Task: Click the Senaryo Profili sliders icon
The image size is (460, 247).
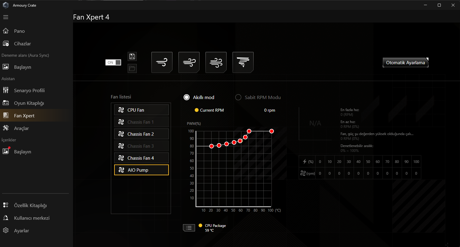Action: [x=6, y=90]
